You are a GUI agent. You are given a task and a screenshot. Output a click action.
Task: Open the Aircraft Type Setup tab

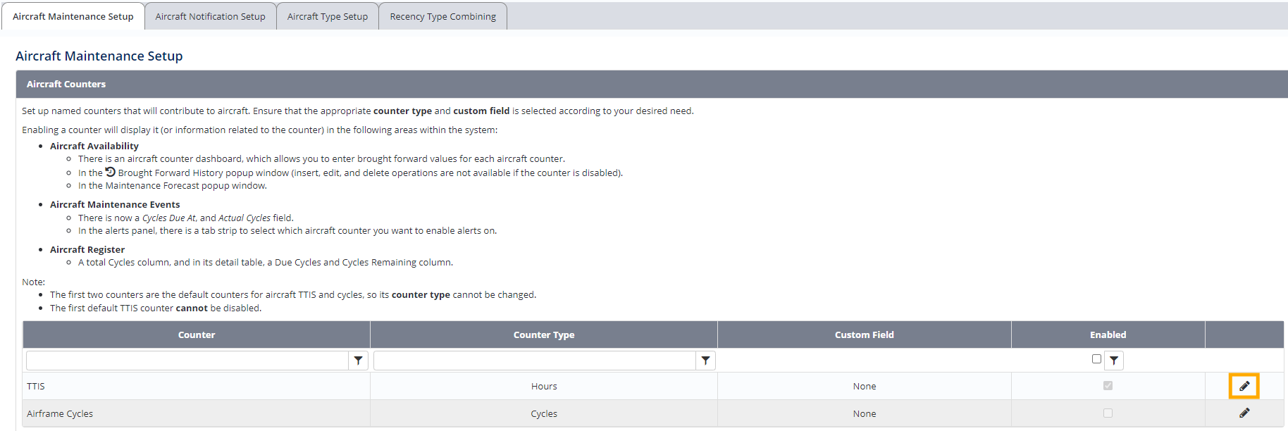click(328, 16)
